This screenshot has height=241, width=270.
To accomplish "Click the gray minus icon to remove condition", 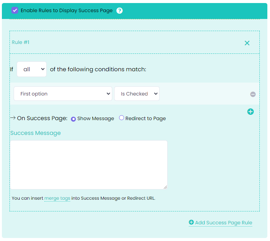I will (x=253, y=94).
